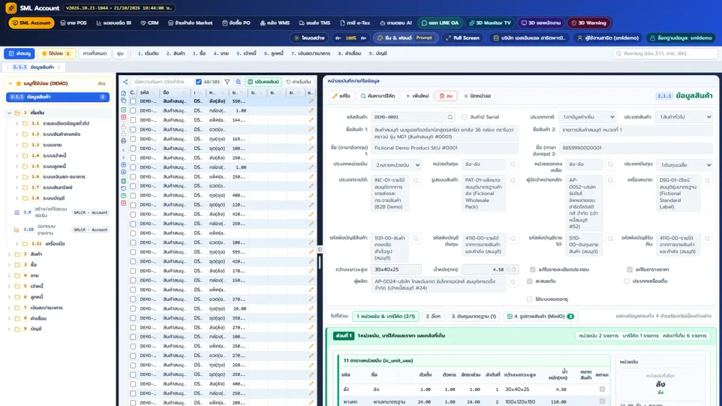Click the pencil edit icon in first DEMO row

tap(311, 102)
